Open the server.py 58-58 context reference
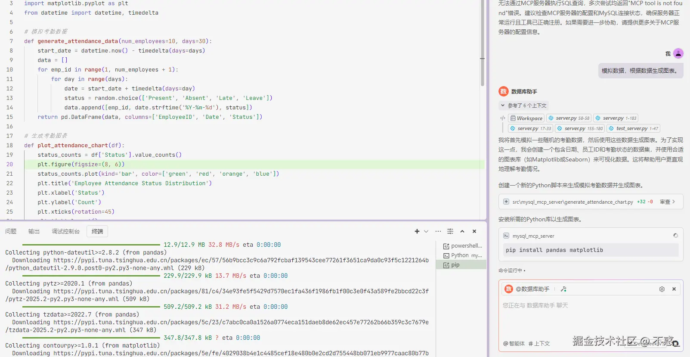 [x=569, y=118]
